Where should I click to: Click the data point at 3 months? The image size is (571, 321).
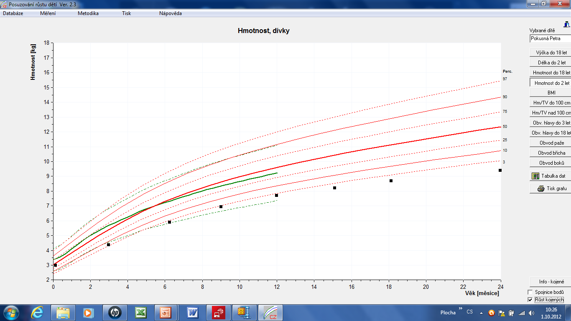coord(108,245)
